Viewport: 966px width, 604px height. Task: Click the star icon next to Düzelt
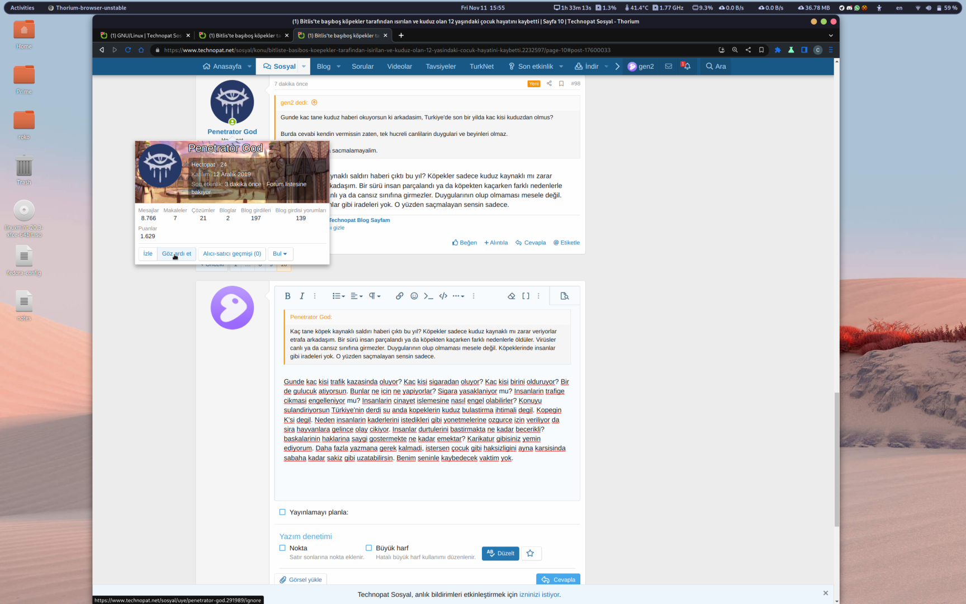[531, 554]
